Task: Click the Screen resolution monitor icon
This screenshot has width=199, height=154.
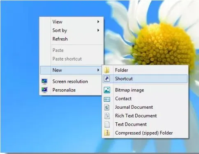Action: [44, 82]
